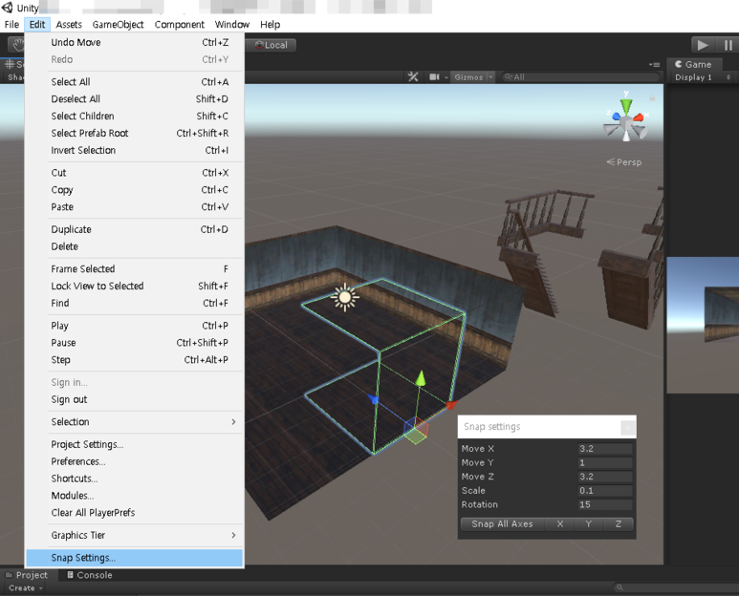Open the Component menu

[180, 25]
